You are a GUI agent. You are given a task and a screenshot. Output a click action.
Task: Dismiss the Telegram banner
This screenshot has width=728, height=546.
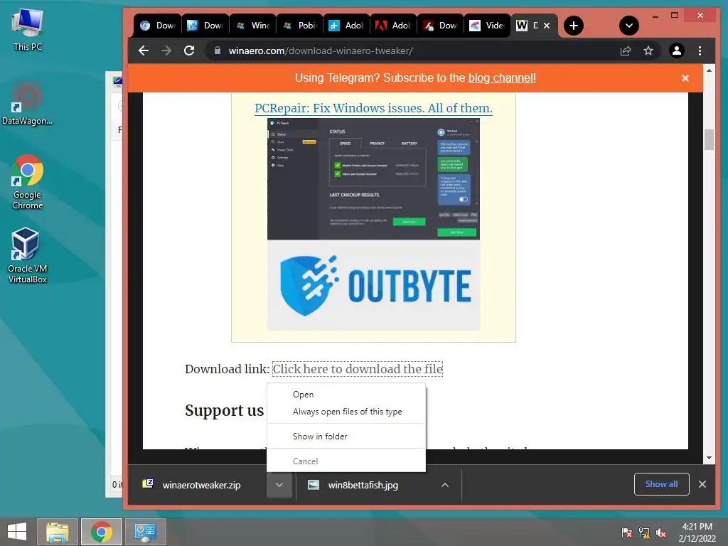[685, 78]
